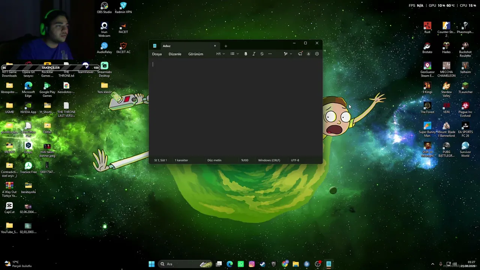
Task: Select the Streamlabs Desktop icon
Action: pyautogui.click(x=104, y=70)
